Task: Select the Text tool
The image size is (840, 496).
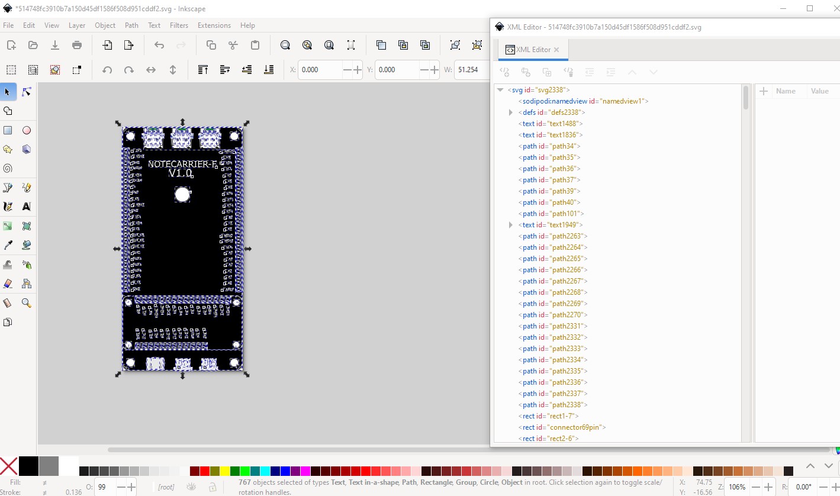Action: 27,207
